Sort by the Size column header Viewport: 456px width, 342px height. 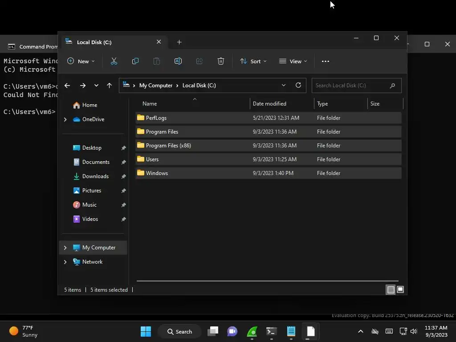point(385,104)
